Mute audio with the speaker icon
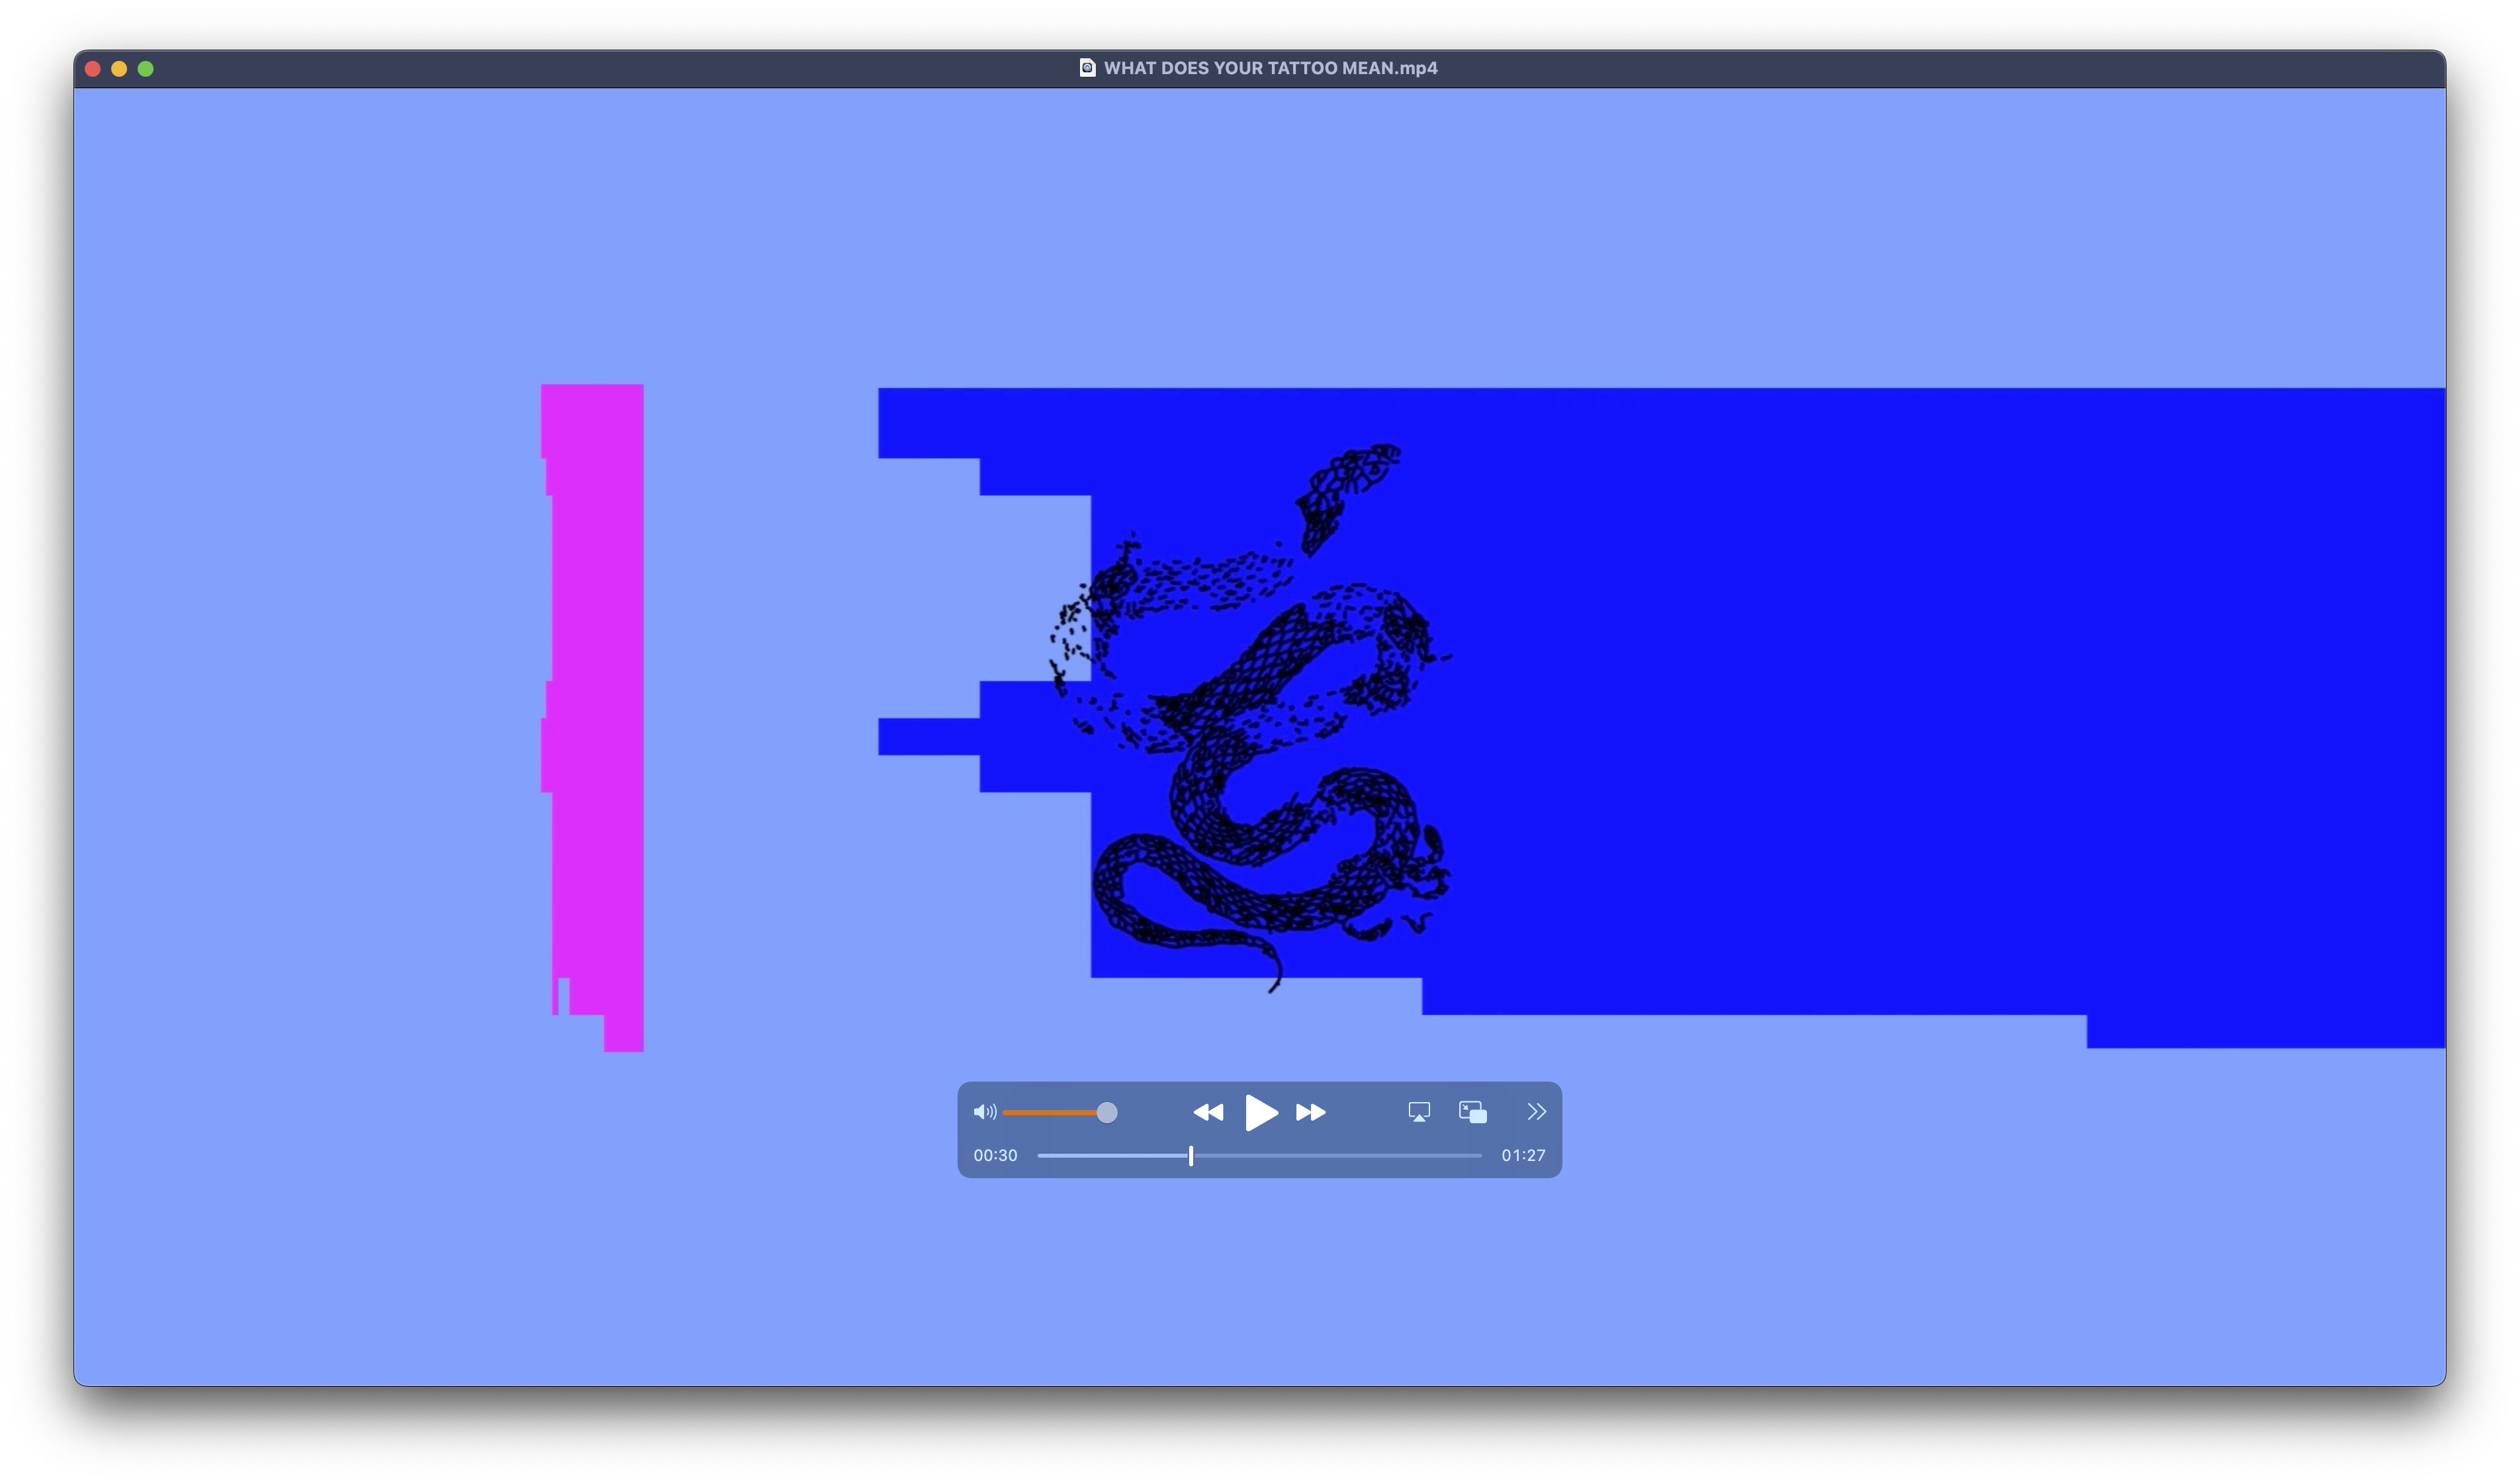The width and height of the screenshot is (2520, 1484). coord(984,1112)
